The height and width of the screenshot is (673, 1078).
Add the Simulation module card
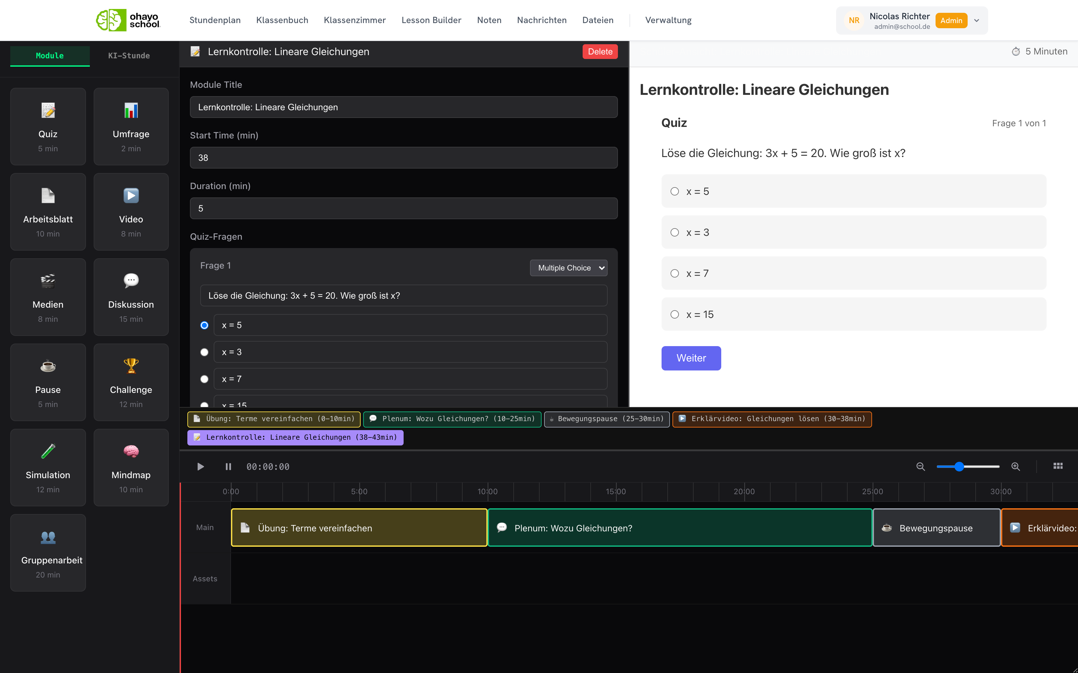tap(48, 467)
